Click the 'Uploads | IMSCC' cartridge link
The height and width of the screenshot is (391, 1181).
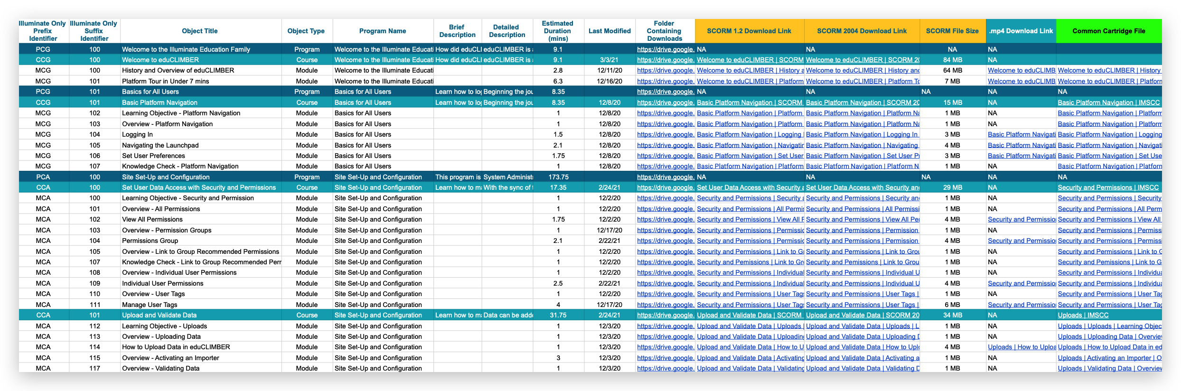point(1083,315)
